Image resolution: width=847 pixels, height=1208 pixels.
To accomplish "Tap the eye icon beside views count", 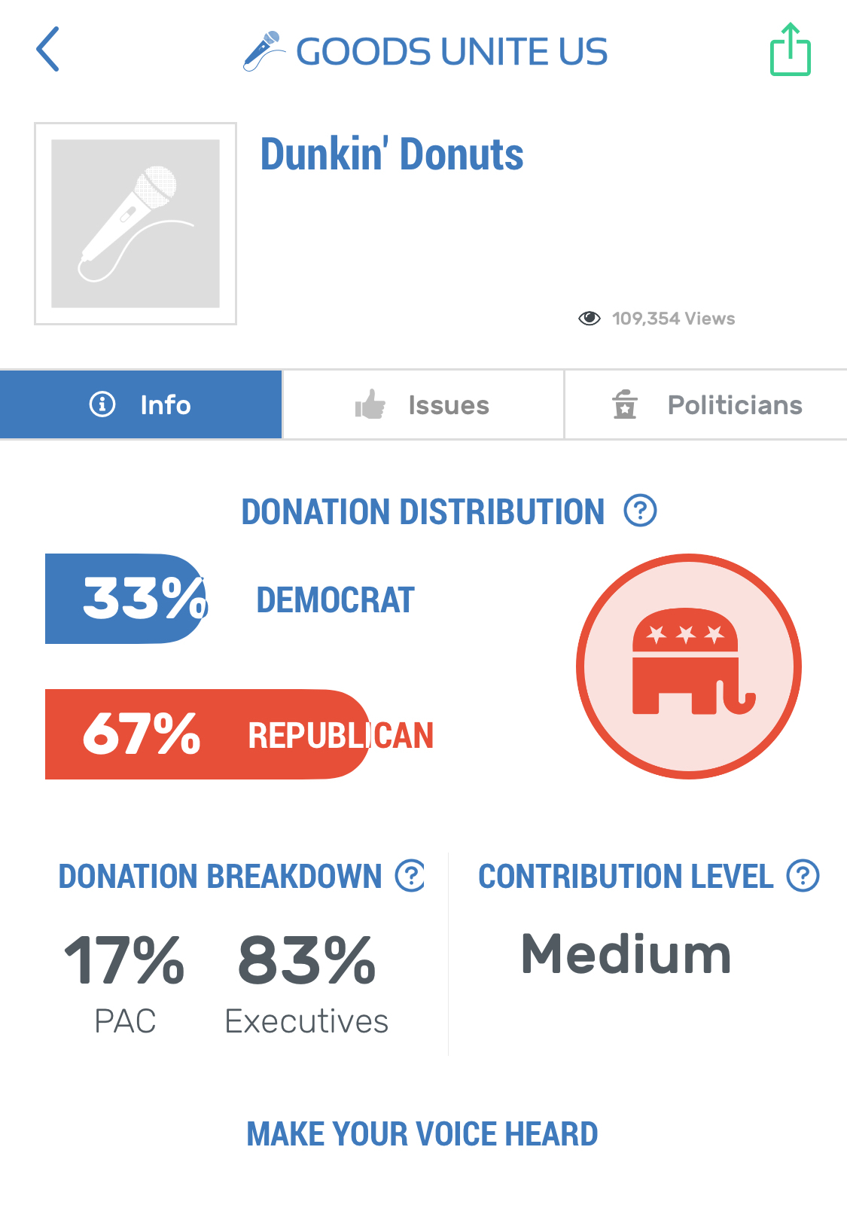I will click(589, 319).
